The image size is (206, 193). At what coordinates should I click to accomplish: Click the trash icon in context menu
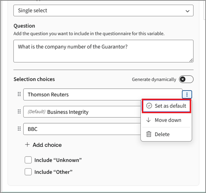point(149,134)
